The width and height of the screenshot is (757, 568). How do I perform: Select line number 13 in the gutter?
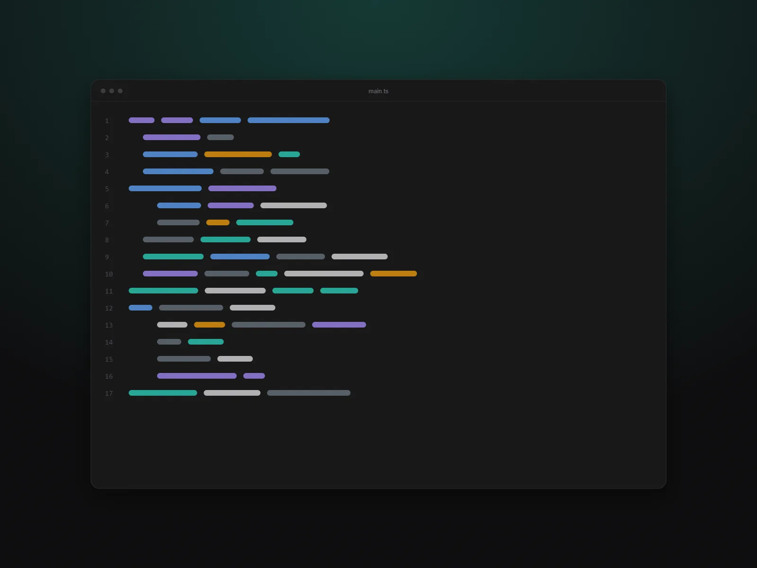click(x=109, y=325)
